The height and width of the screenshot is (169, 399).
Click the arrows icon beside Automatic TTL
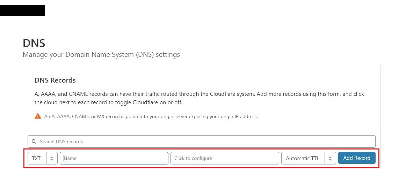(330, 158)
